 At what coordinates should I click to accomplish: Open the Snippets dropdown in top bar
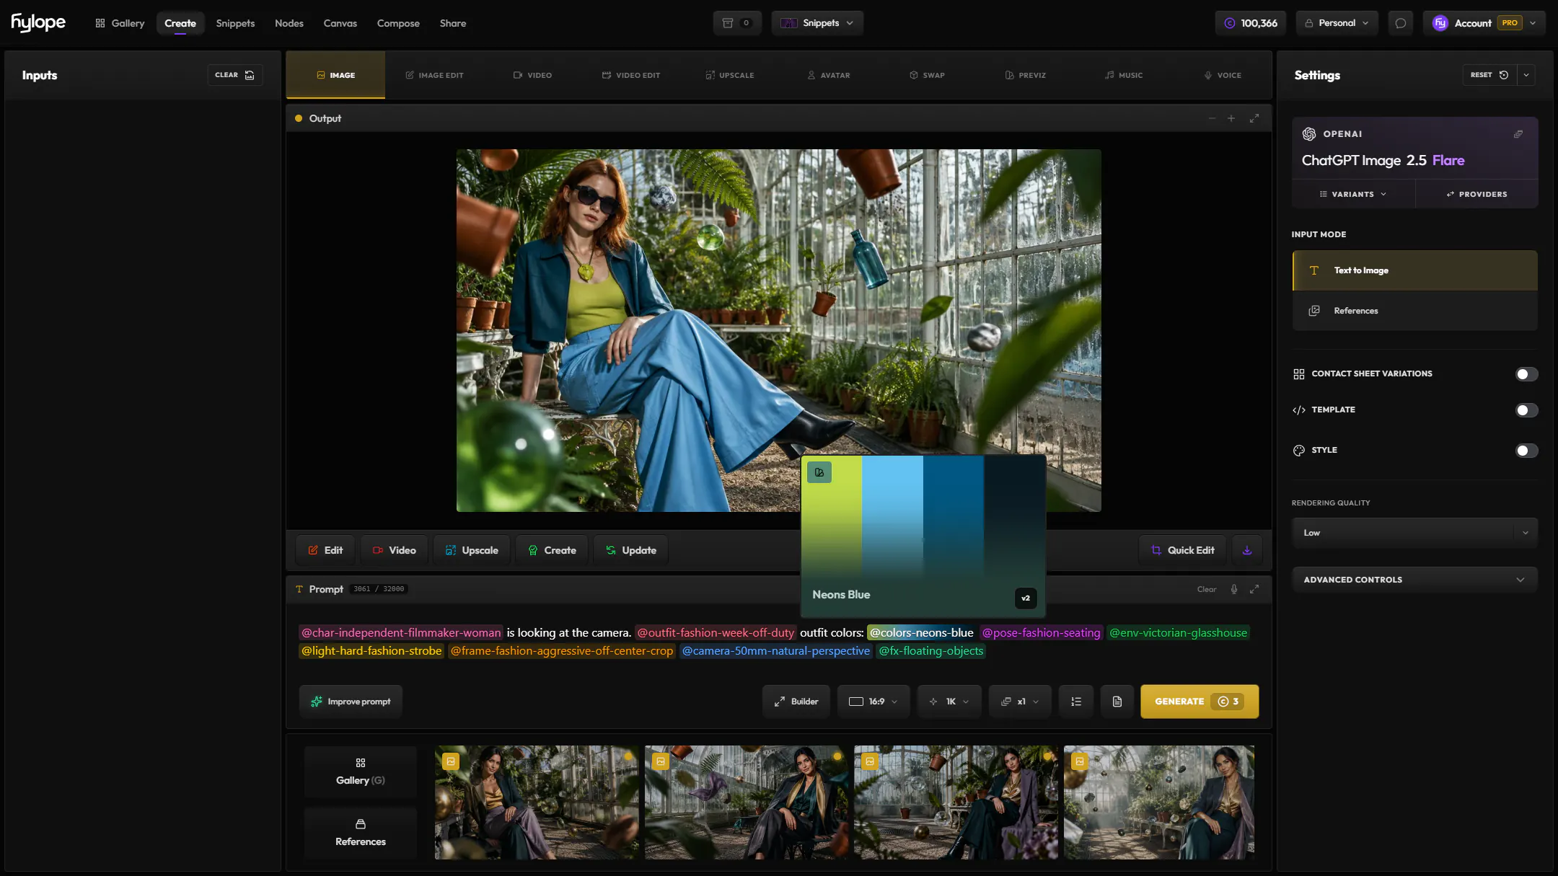coord(817,23)
